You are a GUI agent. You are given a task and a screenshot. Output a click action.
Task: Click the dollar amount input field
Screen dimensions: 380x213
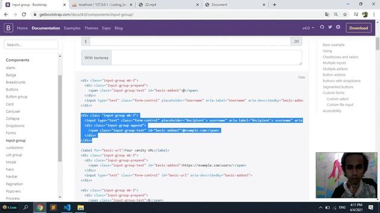(190, 41)
